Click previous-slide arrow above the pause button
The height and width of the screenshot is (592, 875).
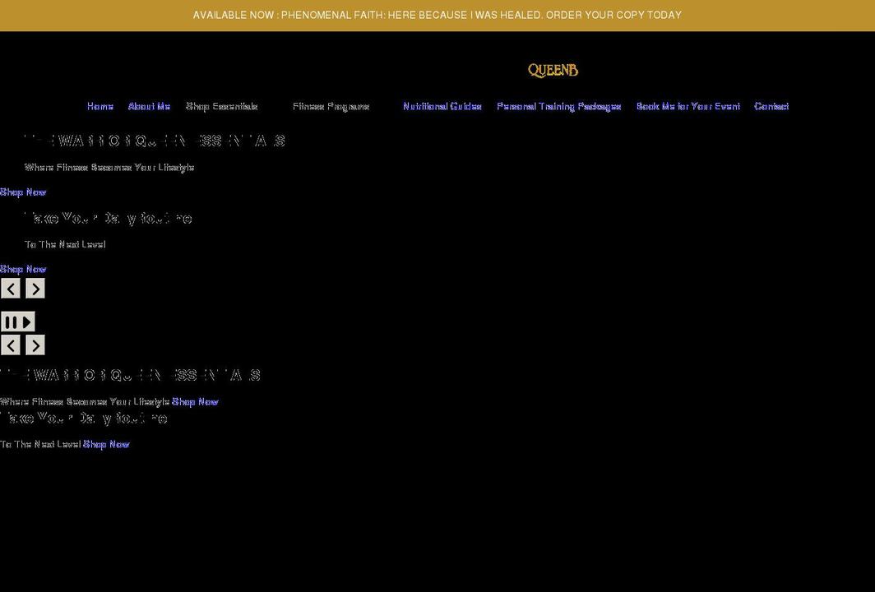[x=11, y=289]
